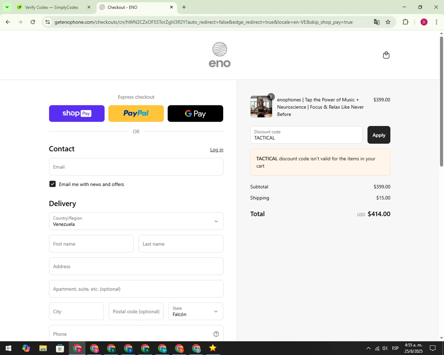
Task: Open the Chrome three-dot menu
Action: coord(436,22)
